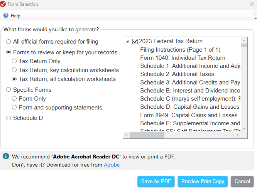Select the Schedule D radio option

click(8, 118)
